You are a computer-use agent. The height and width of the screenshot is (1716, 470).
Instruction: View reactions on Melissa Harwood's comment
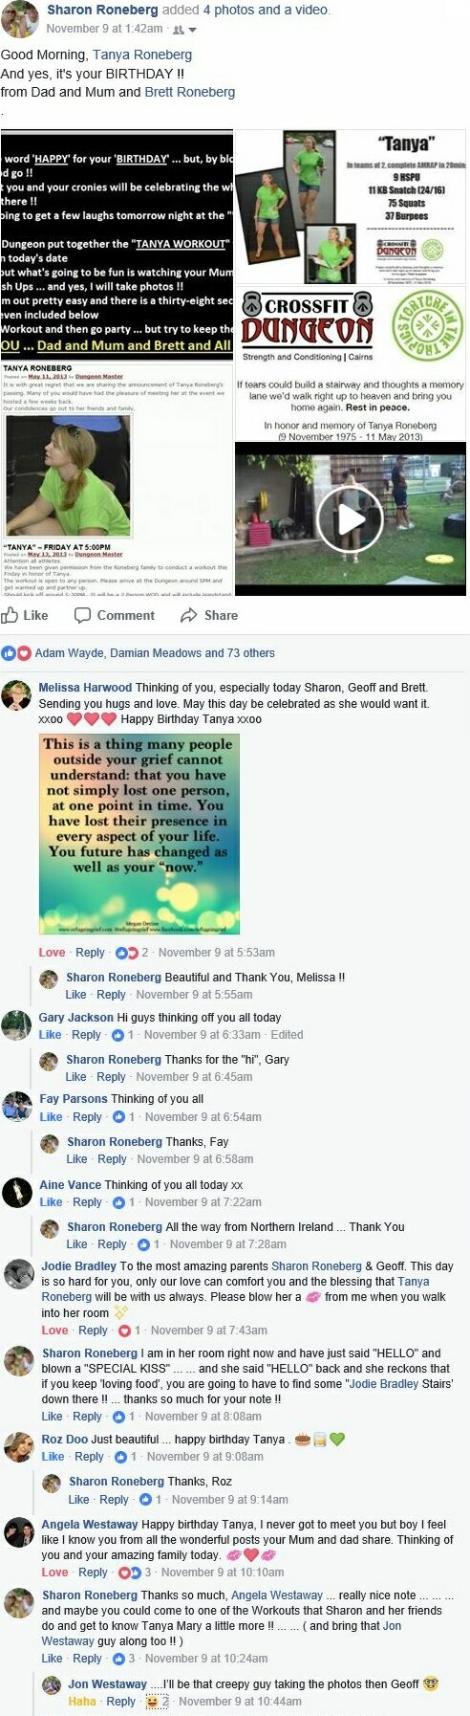132,953
